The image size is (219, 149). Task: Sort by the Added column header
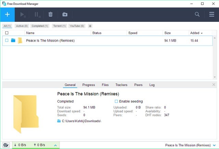(196, 33)
